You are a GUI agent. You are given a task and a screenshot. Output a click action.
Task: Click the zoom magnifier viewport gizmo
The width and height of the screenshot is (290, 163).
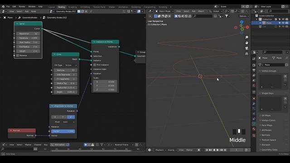[246, 37]
